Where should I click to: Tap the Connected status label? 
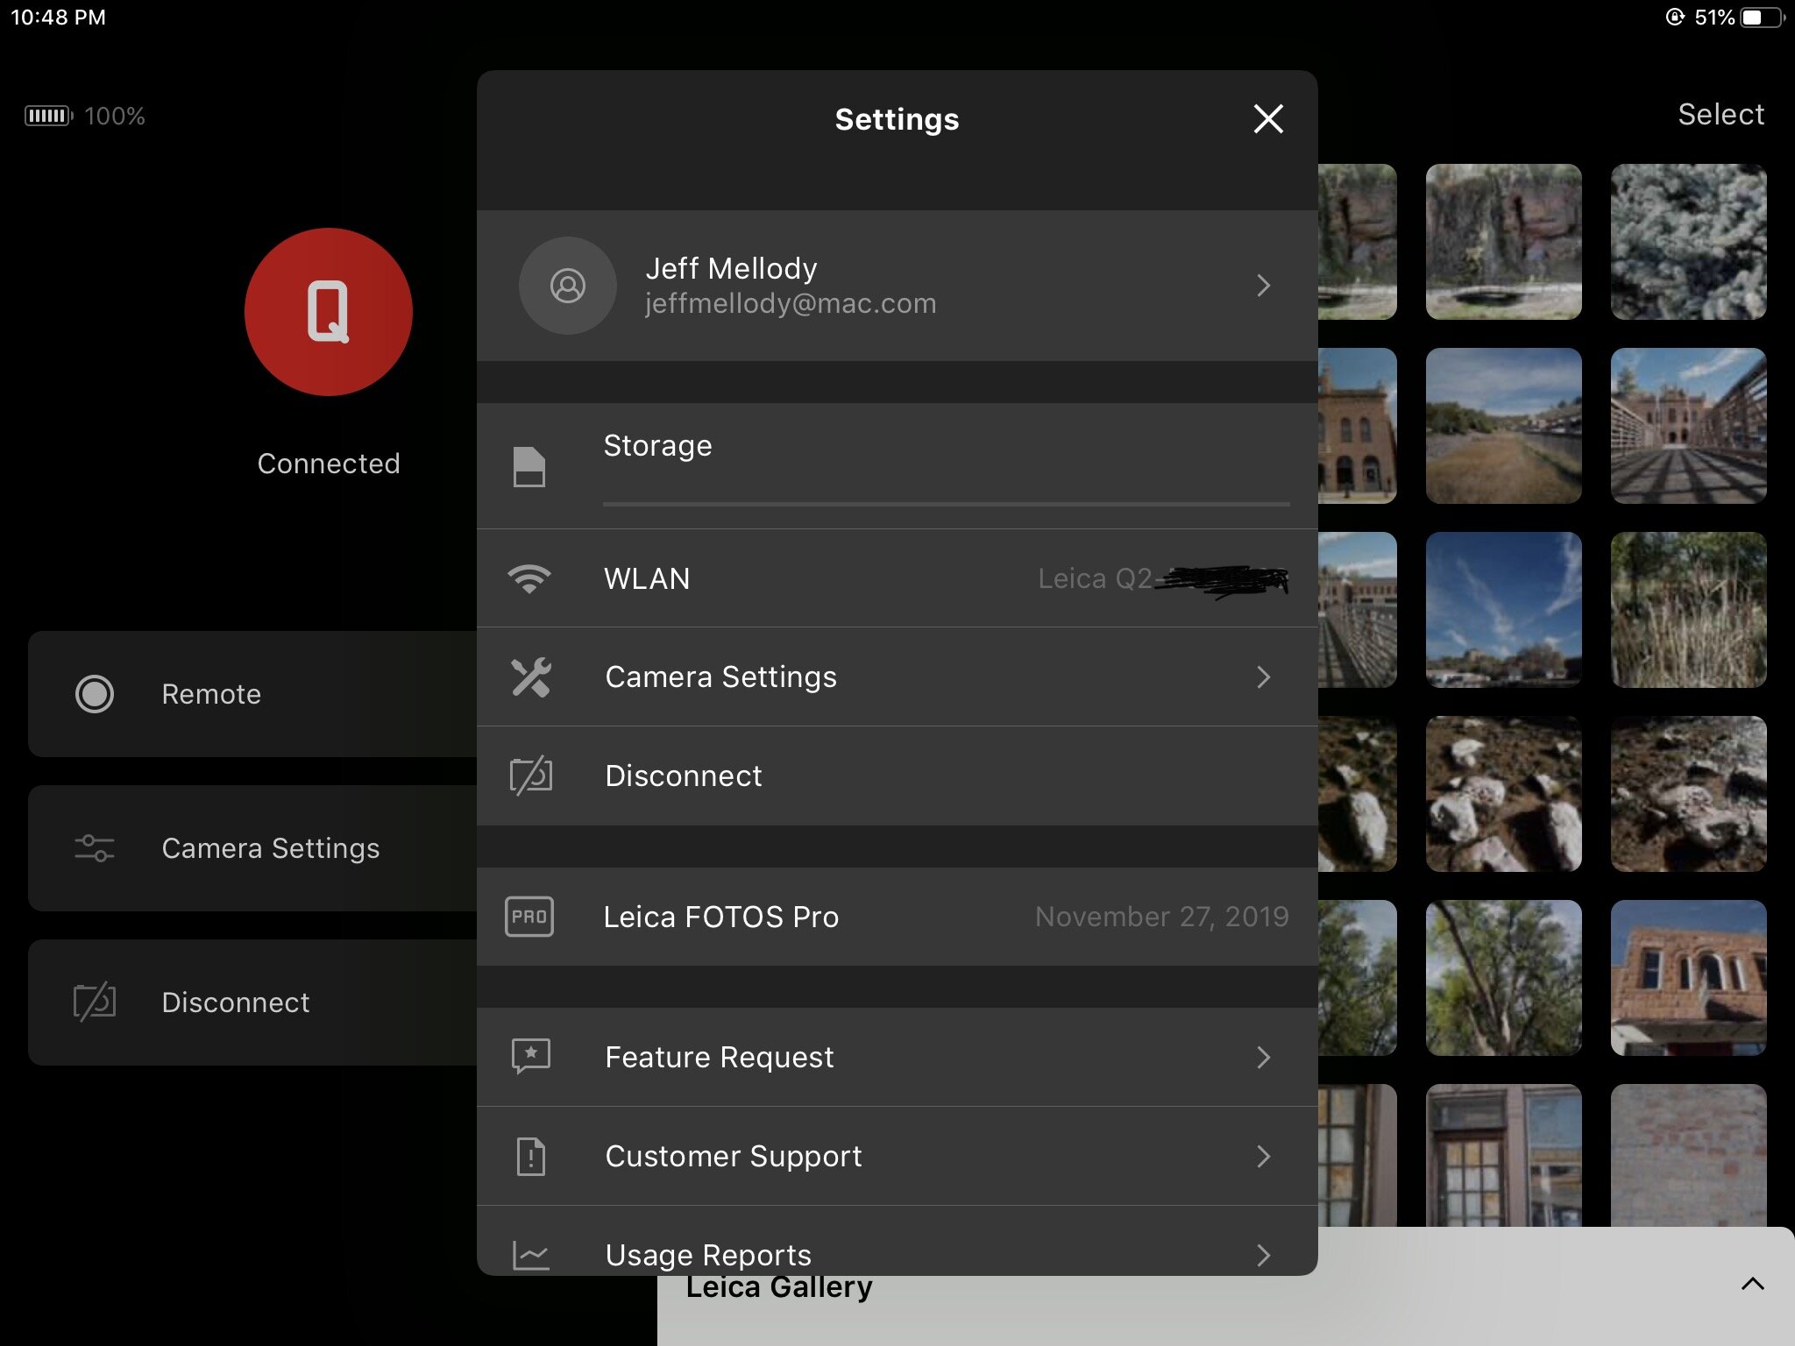click(x=329, y=464)
